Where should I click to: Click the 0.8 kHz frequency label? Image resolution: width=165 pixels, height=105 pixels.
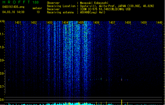(x=2, y=73)
